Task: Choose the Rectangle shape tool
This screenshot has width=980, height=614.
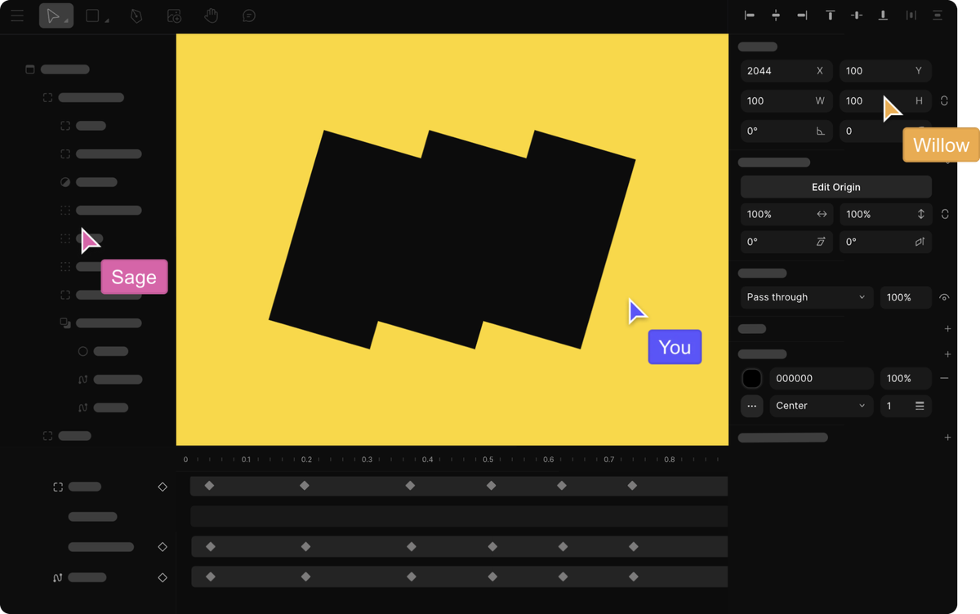Action: pos(92,16)
